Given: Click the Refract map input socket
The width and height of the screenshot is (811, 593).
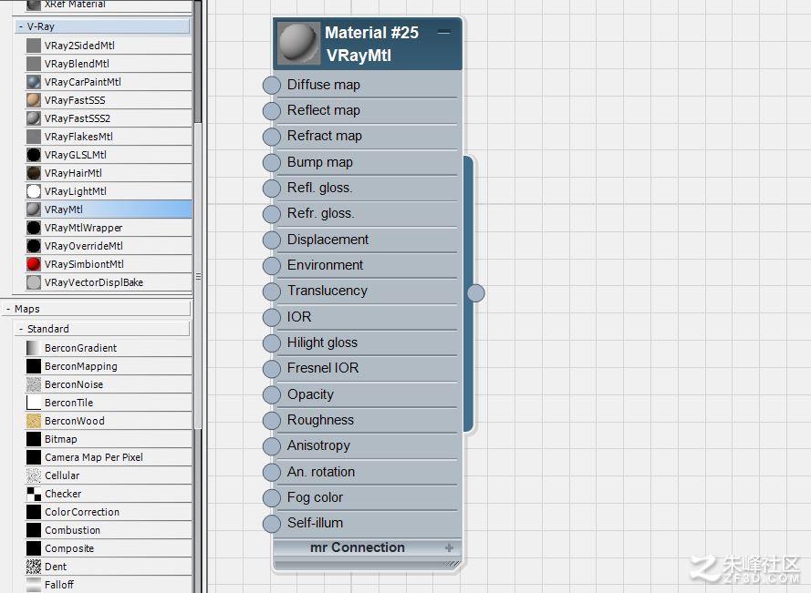Looking at the screenshot, I should pyautogui.click(x=272, y=137).
